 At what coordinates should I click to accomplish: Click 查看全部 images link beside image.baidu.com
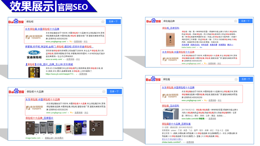pyautogui.click(x=54, y=138)
